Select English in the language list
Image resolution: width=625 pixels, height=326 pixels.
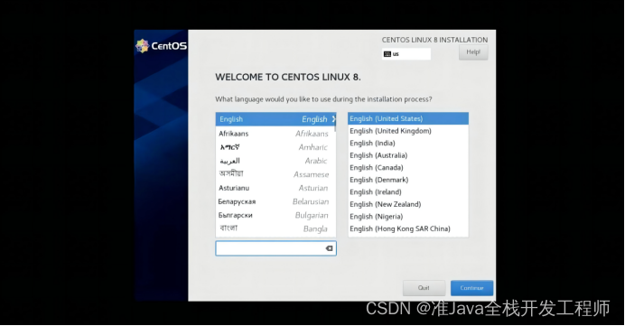[275, 119]
